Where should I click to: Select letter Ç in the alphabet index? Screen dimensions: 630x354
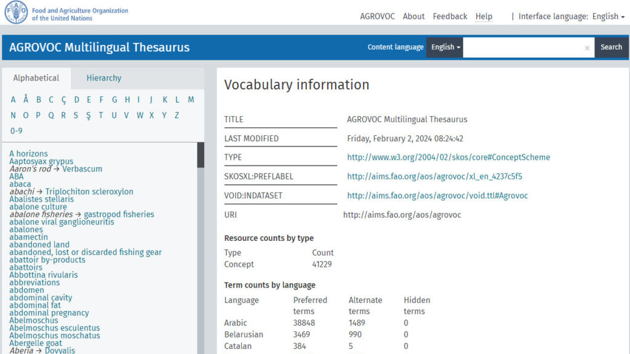[x=63, y=100]
